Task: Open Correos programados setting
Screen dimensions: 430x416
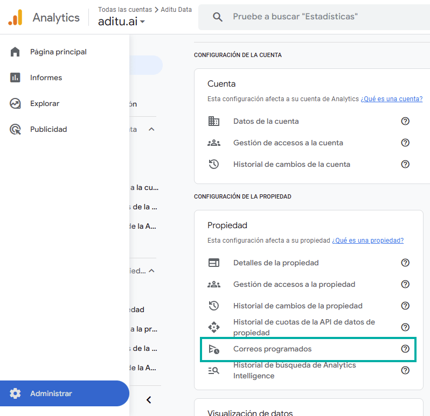Action: (x=272, y=349)
